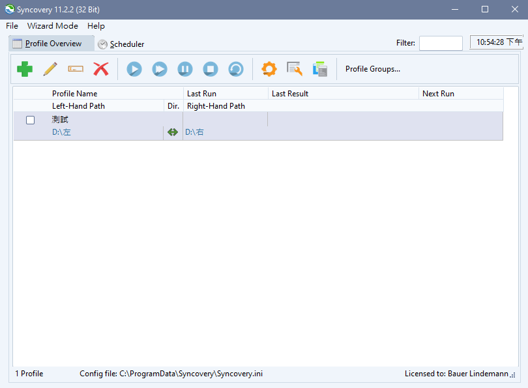
Task: Close the Syncovery window
Action: click(x=514, y=9)
